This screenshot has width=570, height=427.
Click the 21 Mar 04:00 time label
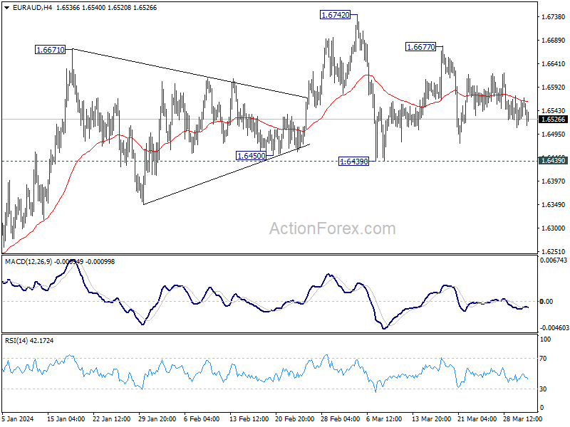pyautogui.click(x=477, y=418)
